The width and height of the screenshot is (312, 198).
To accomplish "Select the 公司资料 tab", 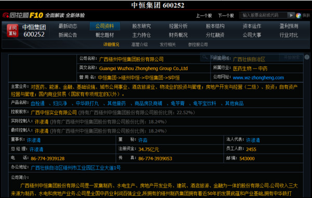I will tap(105, 26).
